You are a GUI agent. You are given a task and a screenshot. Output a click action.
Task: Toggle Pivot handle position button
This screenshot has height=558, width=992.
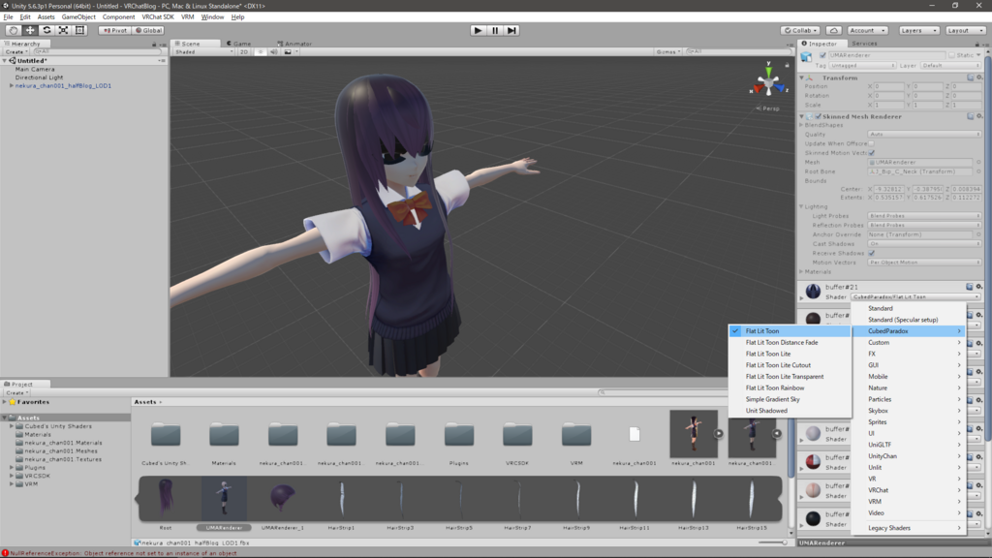(115, 30)
